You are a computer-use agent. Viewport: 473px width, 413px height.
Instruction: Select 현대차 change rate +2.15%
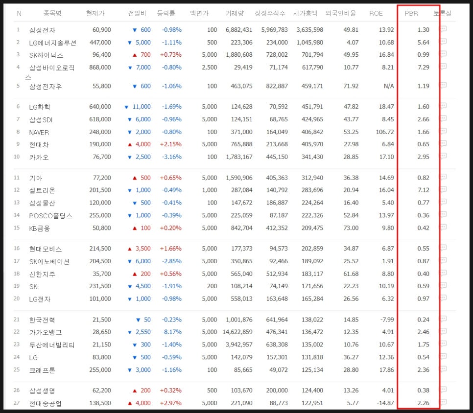click(170, 144)
